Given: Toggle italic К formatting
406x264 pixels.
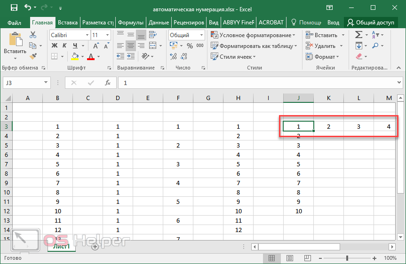Looking at the screenshot, I should pyautogui.click(x=64, y=46).
